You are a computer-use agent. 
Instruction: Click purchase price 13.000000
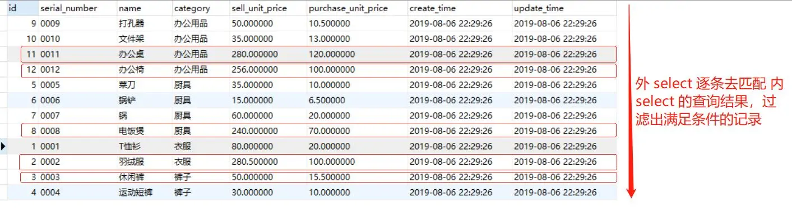(330, 39)
